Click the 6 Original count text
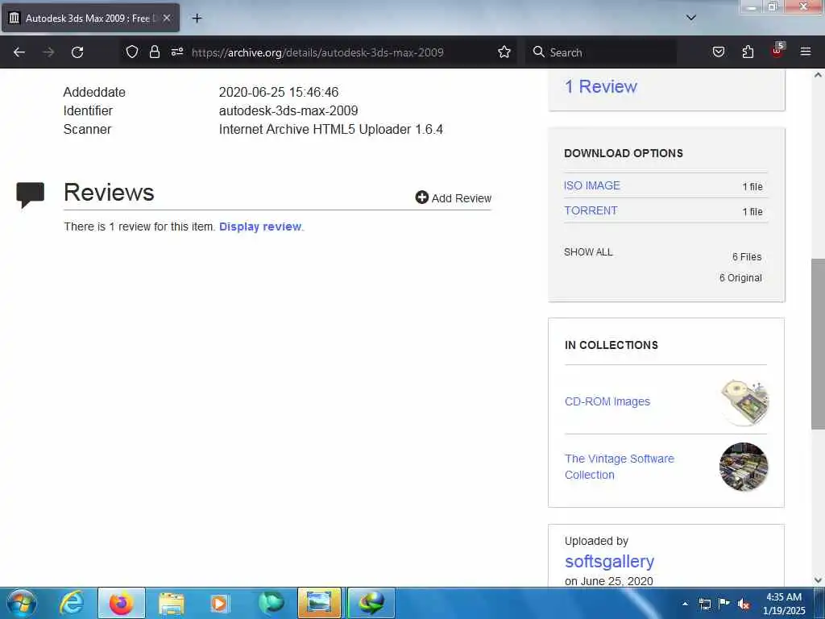The image size is (825, 619). point(740,278)
